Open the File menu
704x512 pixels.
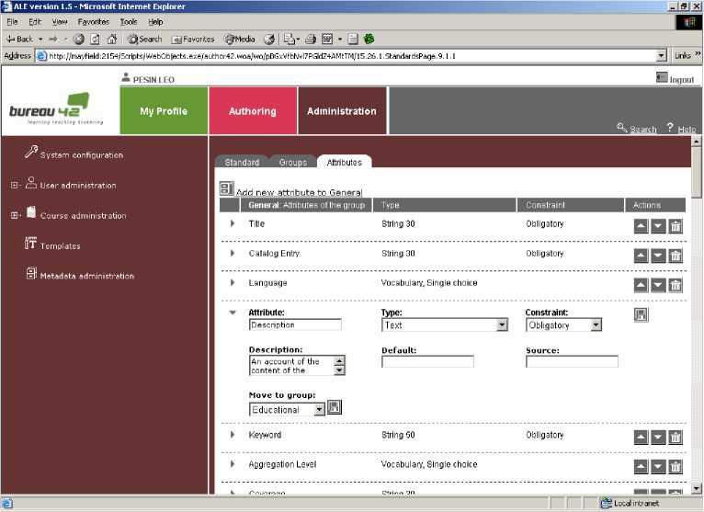click(12, 21)
